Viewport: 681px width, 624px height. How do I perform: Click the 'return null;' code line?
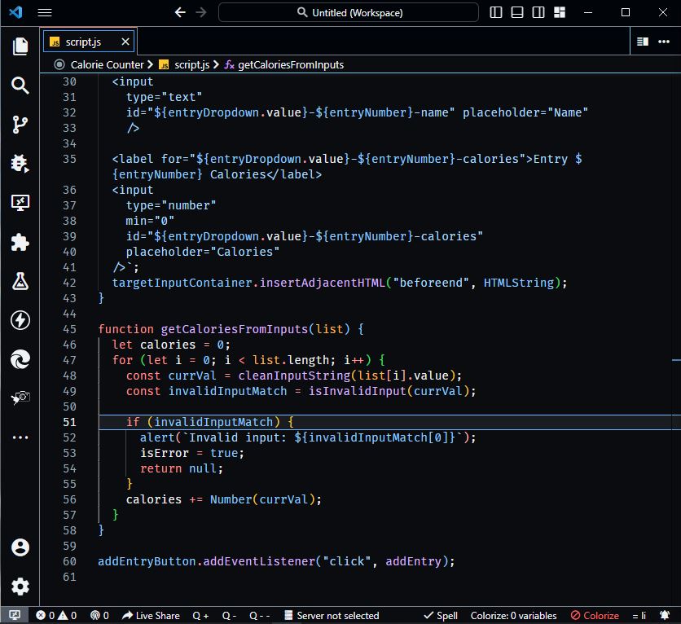tap(182, 468)
